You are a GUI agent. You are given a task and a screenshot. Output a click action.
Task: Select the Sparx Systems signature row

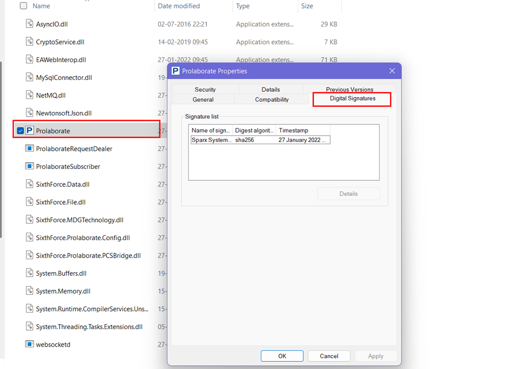point(260,140)
